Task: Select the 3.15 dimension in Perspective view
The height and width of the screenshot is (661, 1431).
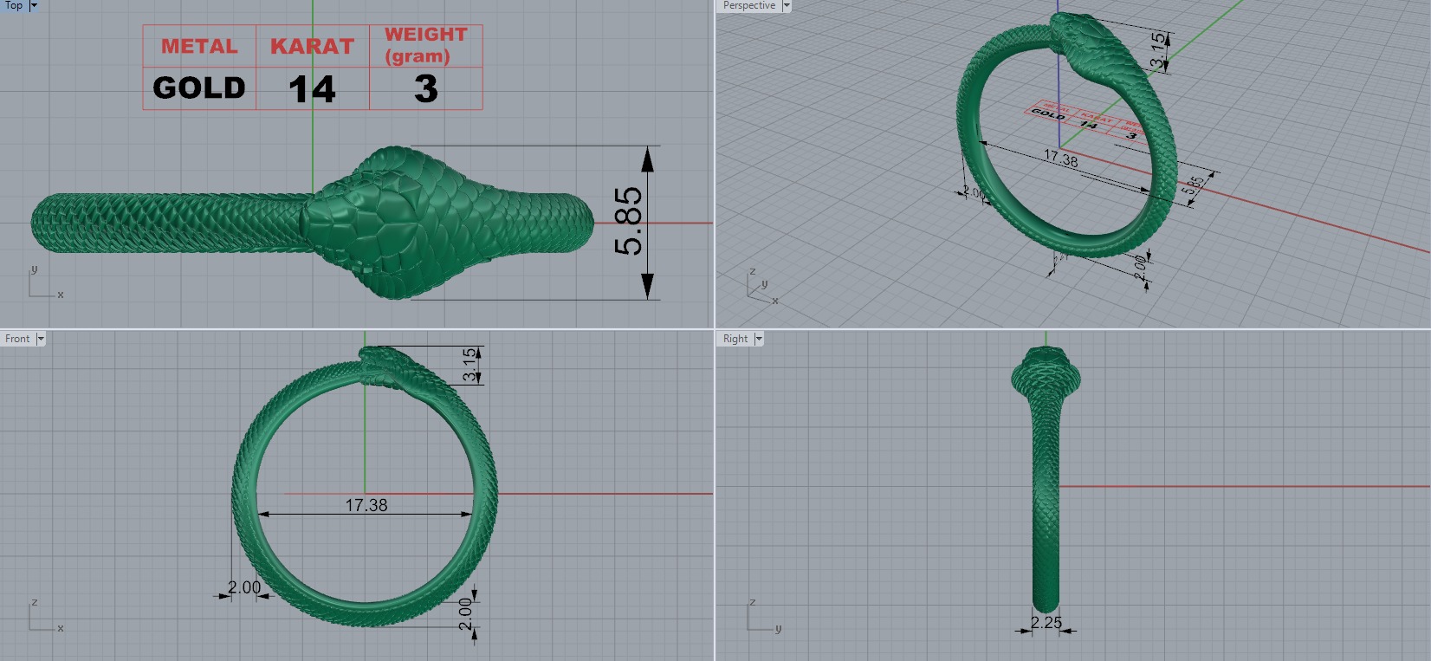Action: (1157, 50)
